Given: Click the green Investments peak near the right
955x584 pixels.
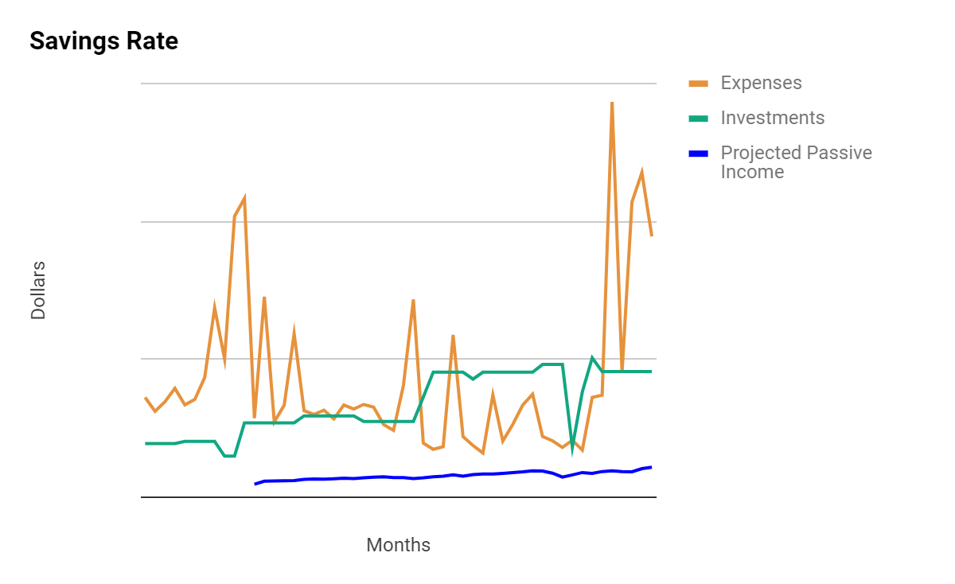Looking at the screenshot, I should click(592, 358).
